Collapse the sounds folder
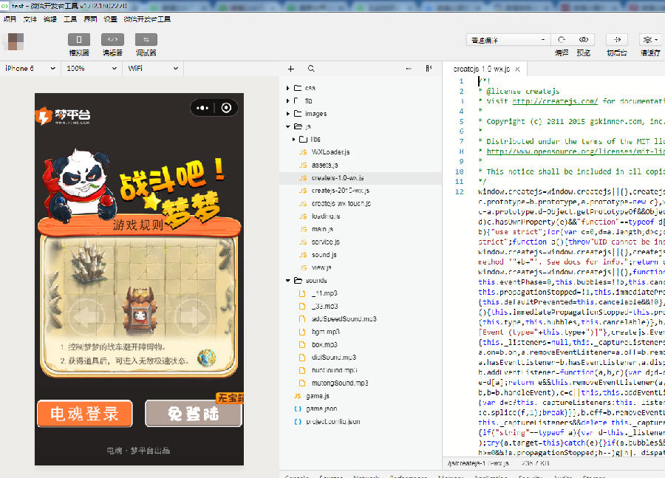The width and height of the screenshot is (665, 478). coord(287,280)
